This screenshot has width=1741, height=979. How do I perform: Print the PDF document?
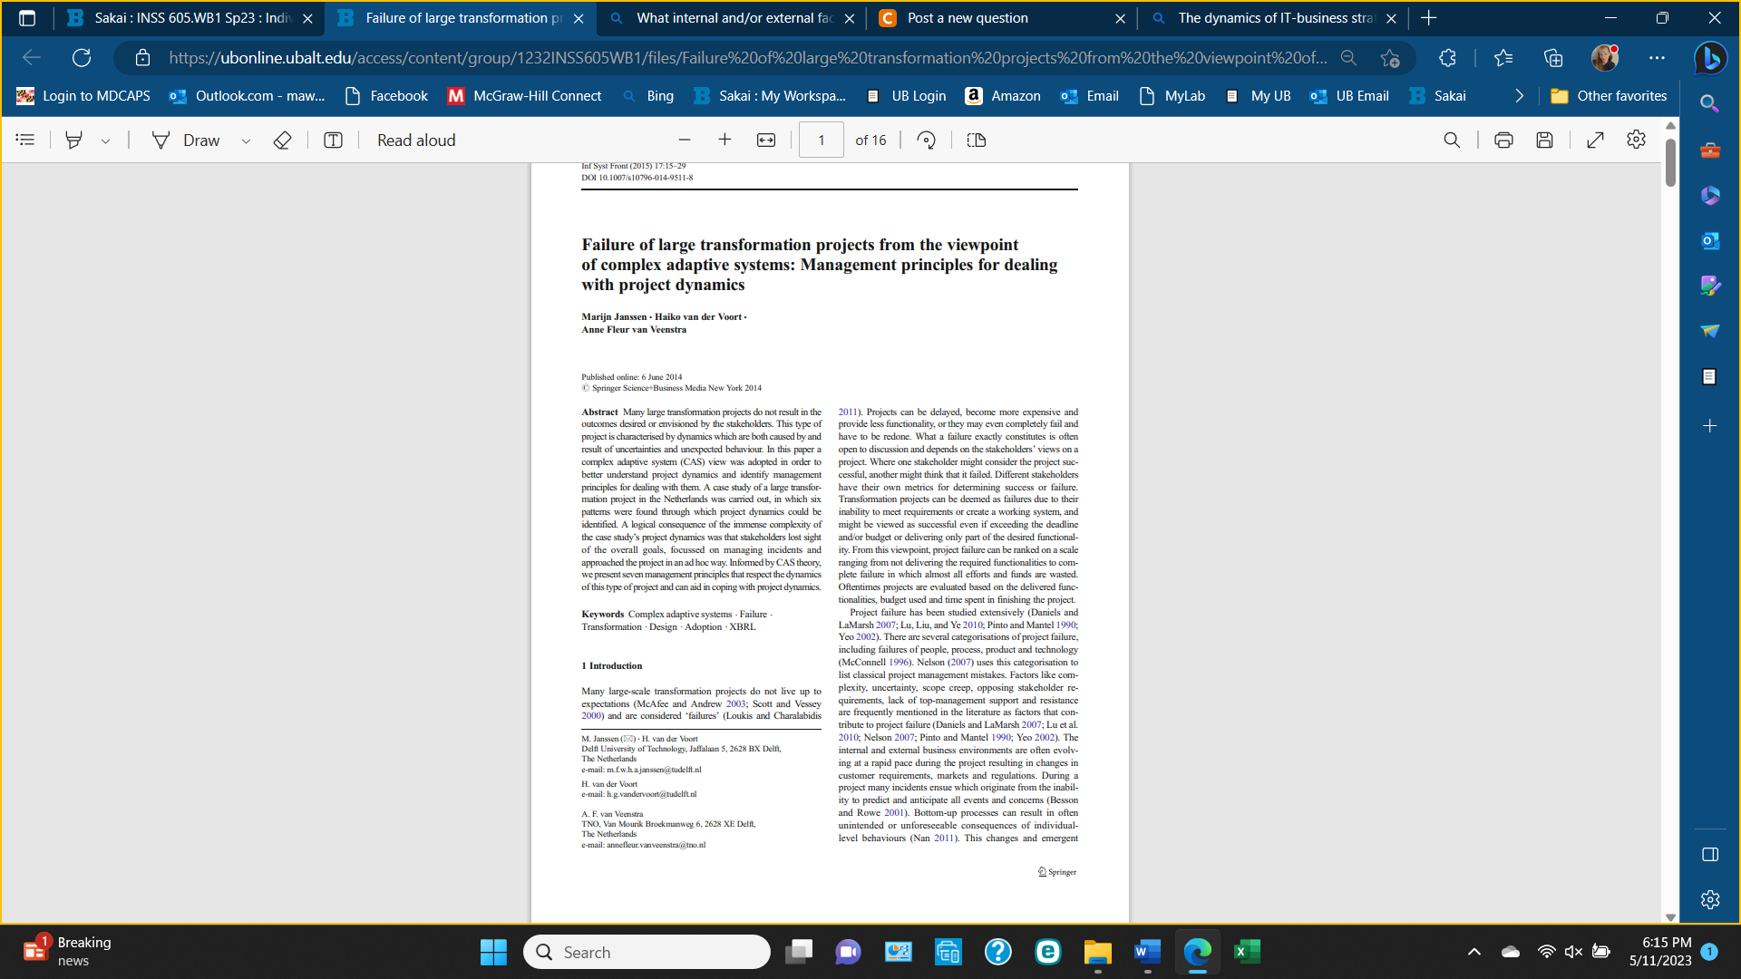1503,140
